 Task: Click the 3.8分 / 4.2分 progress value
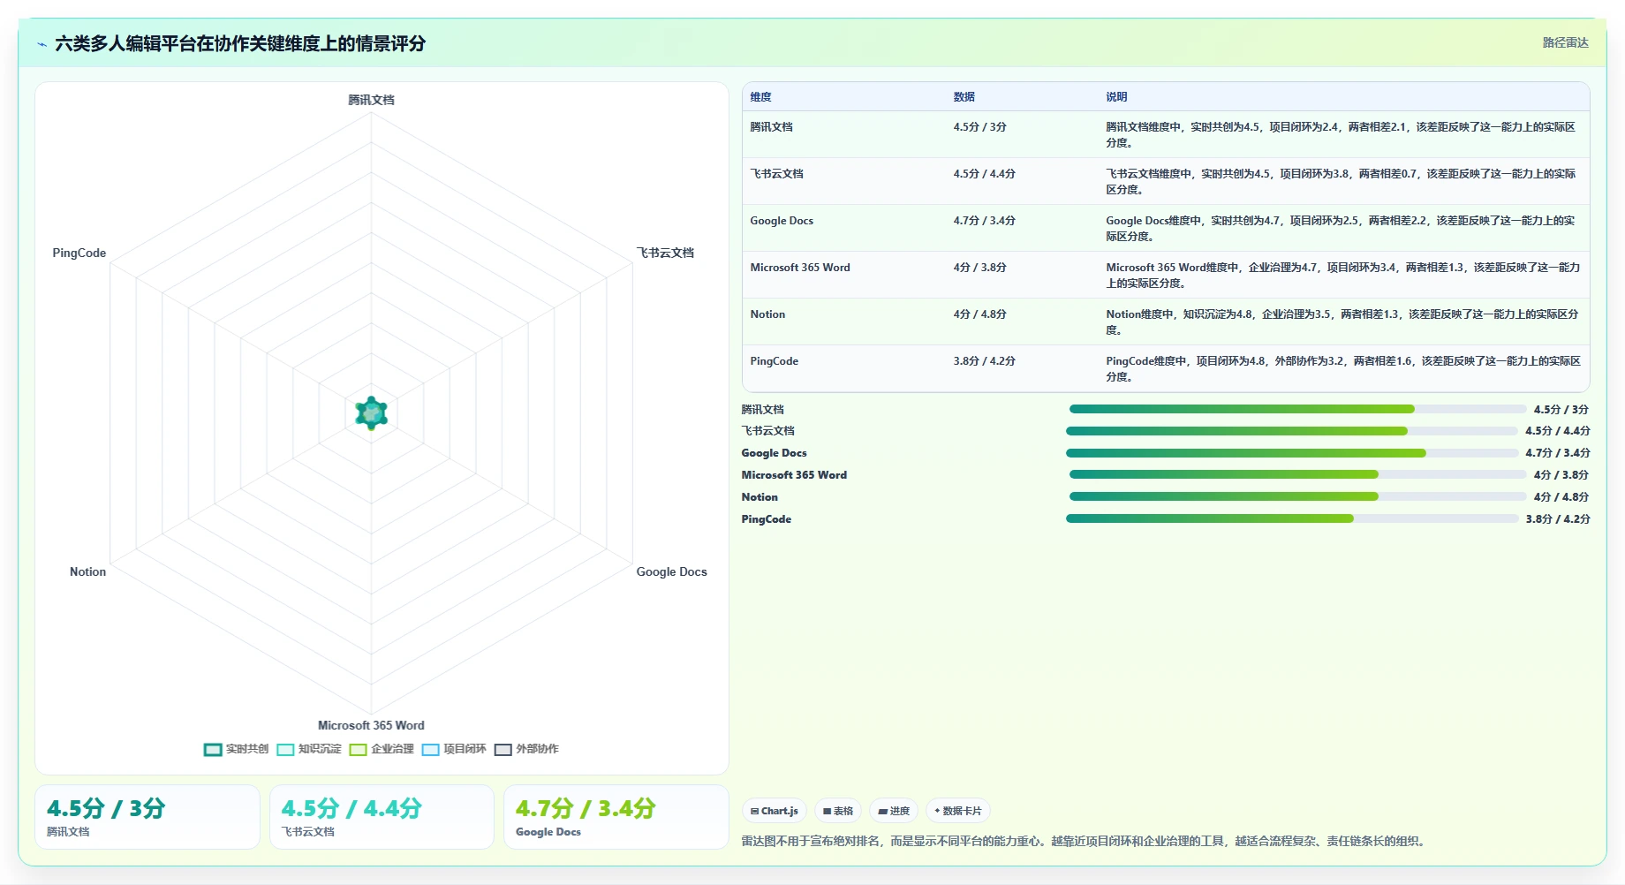coord(1558,519)
